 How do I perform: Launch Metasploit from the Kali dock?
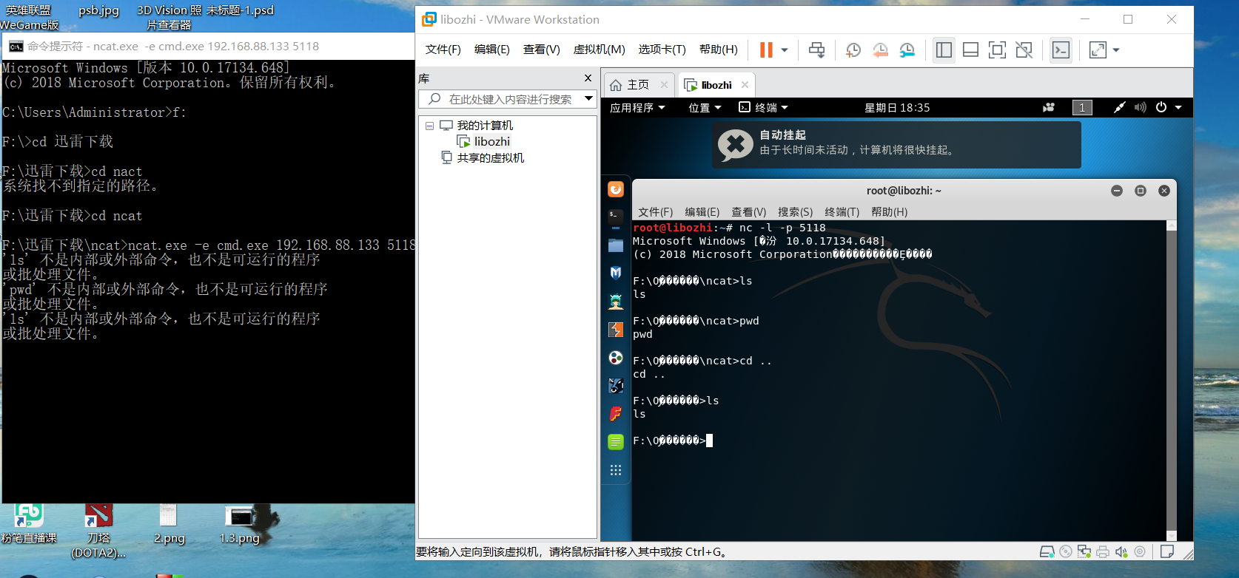[616, 273]
